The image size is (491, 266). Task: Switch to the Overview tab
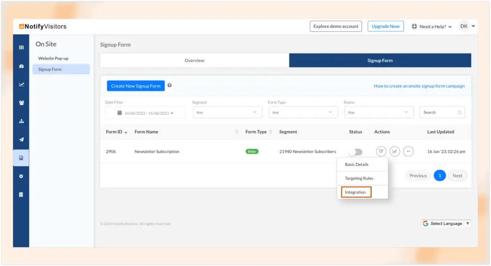(x=194, y=60)
